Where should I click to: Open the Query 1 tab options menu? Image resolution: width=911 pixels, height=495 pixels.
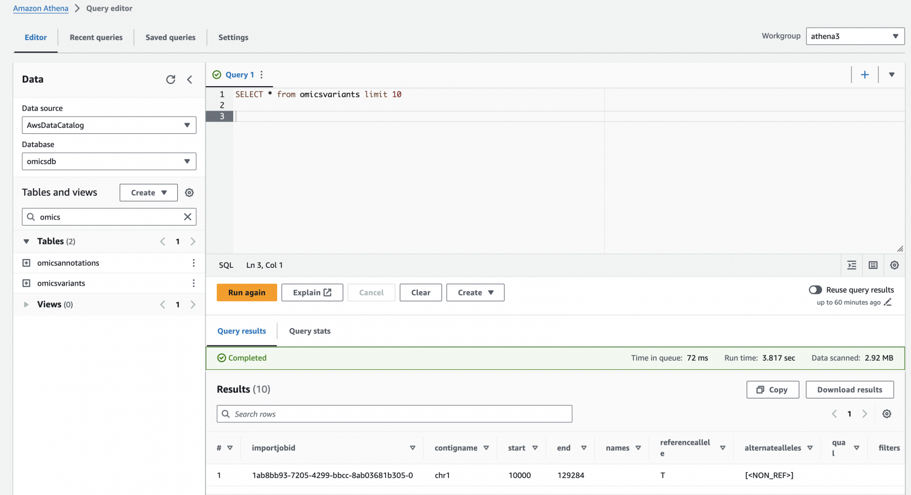click(x=261, y=75)
